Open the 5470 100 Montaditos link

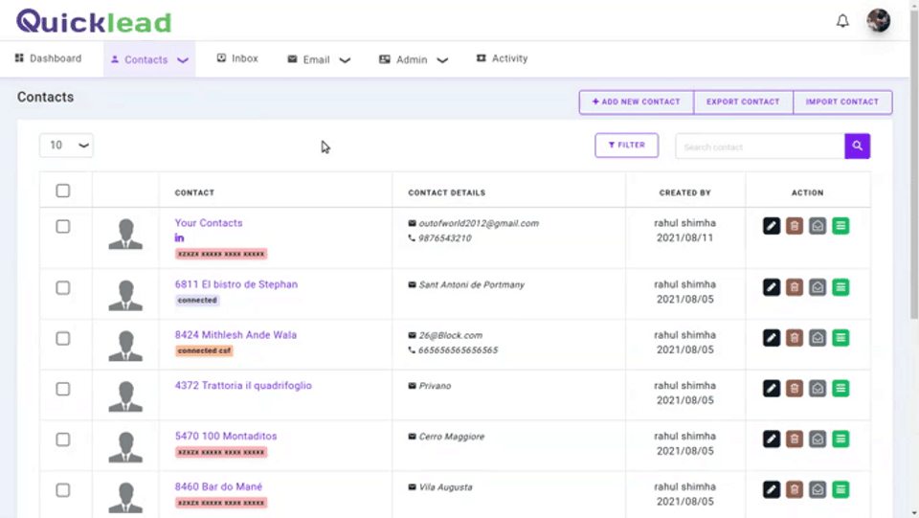[x=226, y=436]
